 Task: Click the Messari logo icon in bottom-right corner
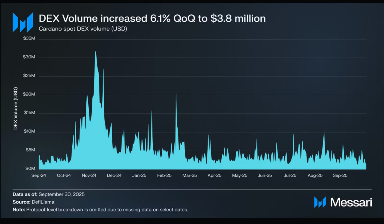pyautogui.click(x=320, y=202)
